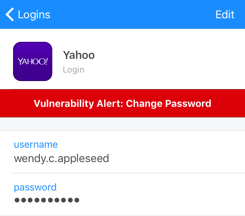Open the red Vulnerability Alert banner
The width and height of the screenshot is (245, 216).
point(122,103)
